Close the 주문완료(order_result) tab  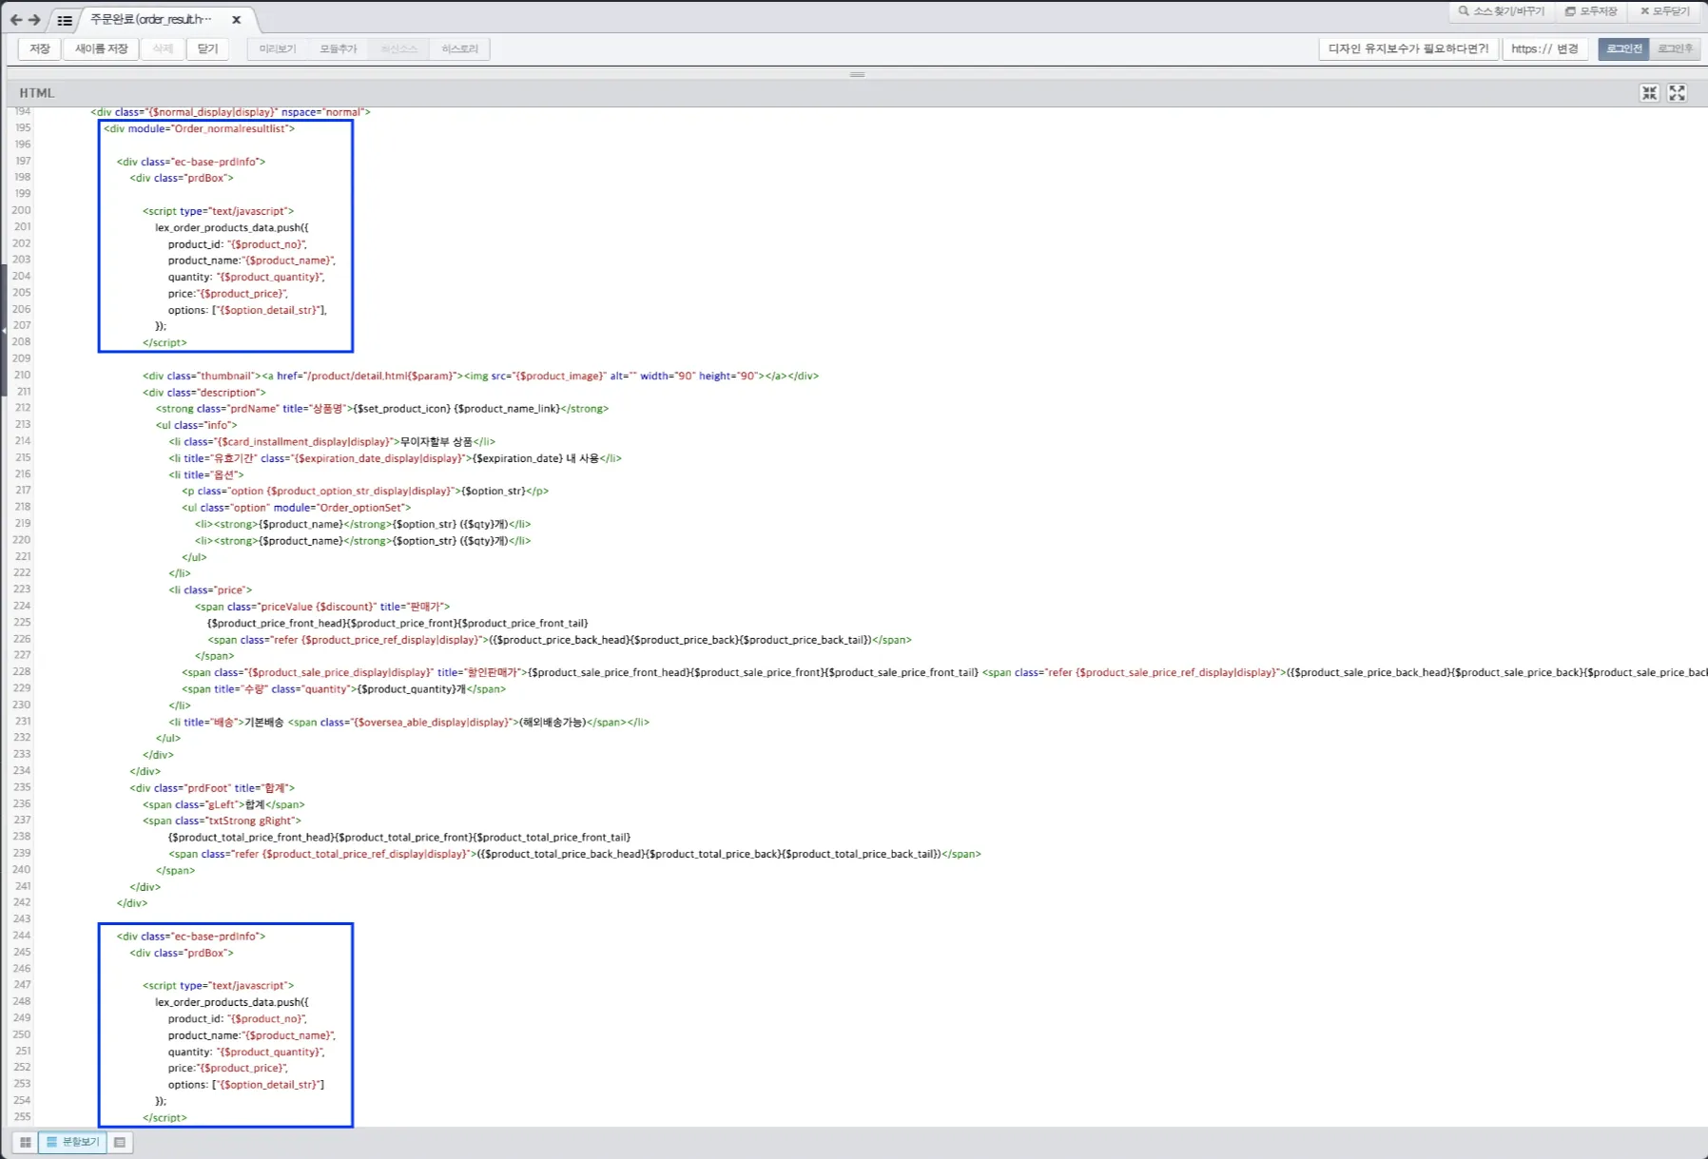coord(236,19)
